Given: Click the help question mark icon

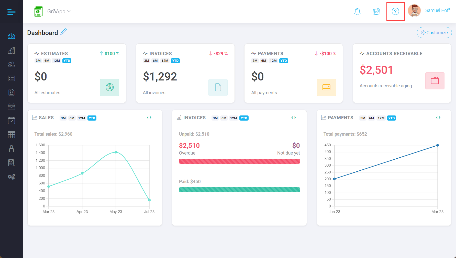Looking at the screenshot, I should pyautogui.click(x=395, y=11).
